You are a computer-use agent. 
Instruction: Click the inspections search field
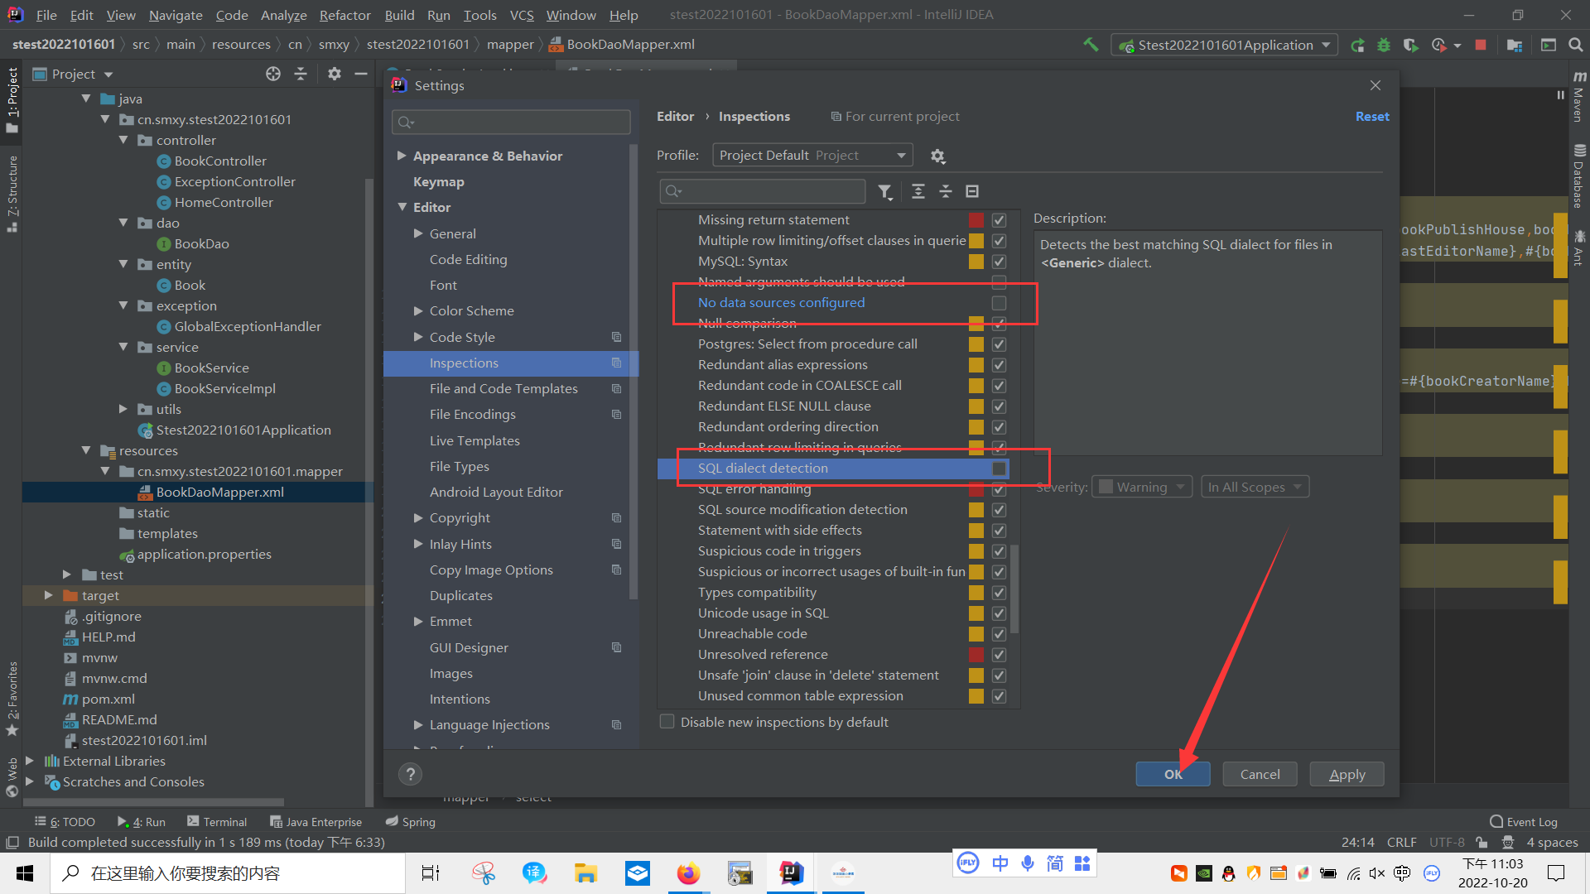tap(766, 191)
